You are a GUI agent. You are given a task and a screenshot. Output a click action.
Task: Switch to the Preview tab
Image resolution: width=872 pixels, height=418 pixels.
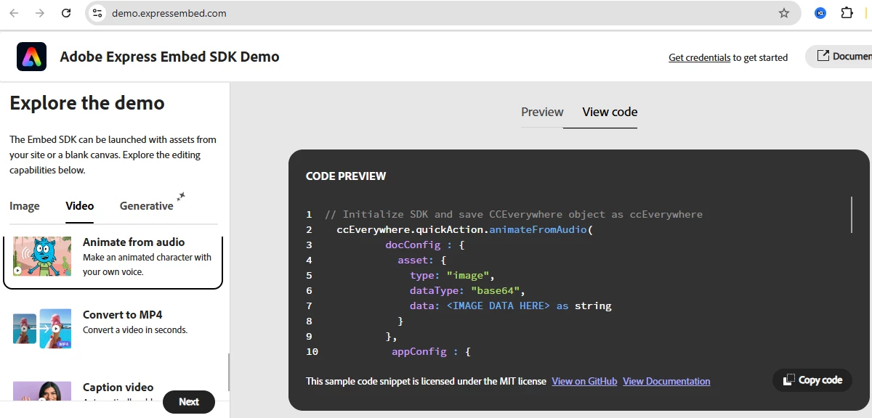click(x=542, y=112)
